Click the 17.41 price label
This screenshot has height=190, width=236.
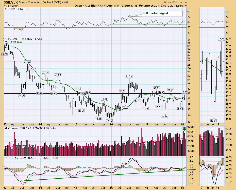[x=83, y=94]
